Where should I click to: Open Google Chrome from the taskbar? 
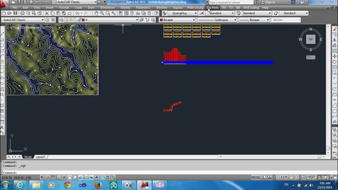pos(67,185)
